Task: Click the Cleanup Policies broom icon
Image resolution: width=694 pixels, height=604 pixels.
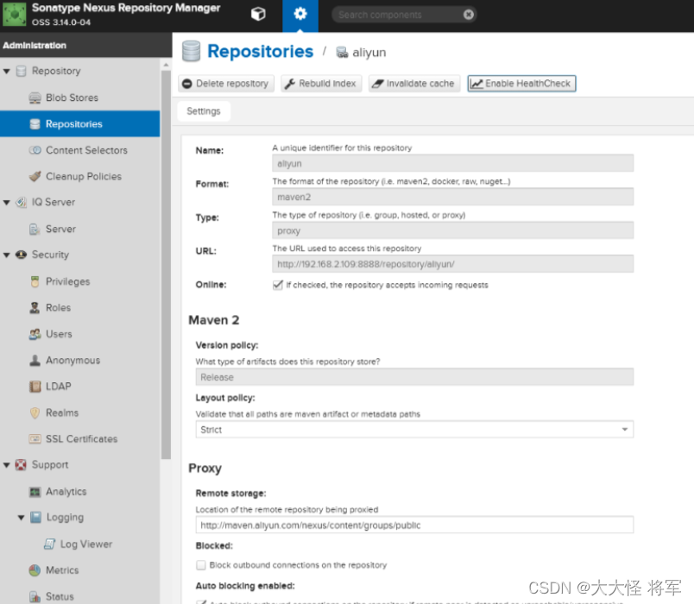Action: click(35, 176)
